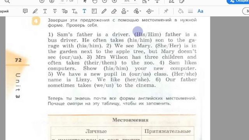Select the insert text at cursor tool
The height and width of the screenshot is (140, 249).
[74, 11]
